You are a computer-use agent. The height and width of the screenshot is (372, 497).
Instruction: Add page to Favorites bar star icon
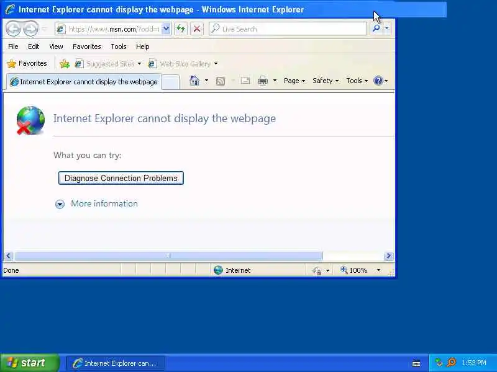[x=65, y=64]
